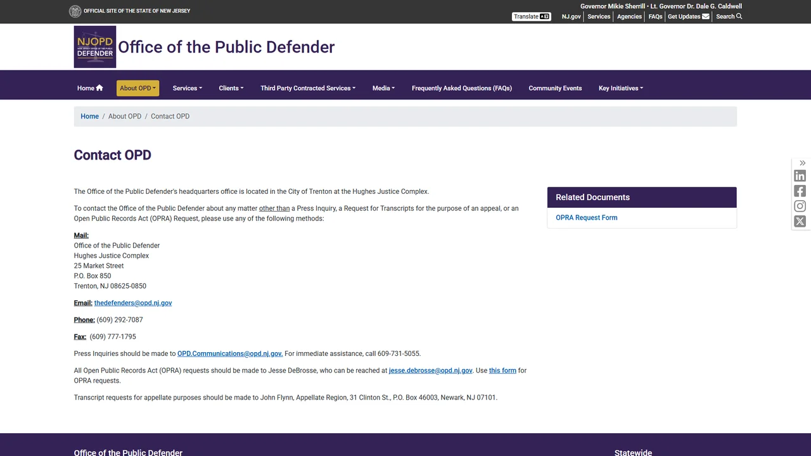This screenshot has height=456, width=811.
Task: Click the Related Documents panel header
Action: click(642, 198)
